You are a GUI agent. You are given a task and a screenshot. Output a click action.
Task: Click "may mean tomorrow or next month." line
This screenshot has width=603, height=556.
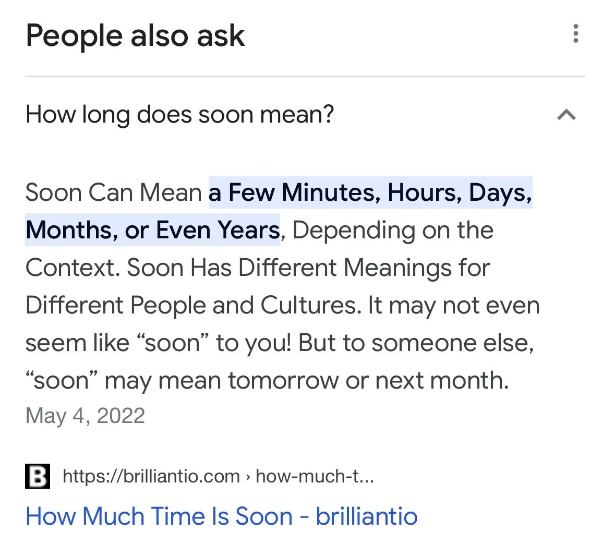307,380
